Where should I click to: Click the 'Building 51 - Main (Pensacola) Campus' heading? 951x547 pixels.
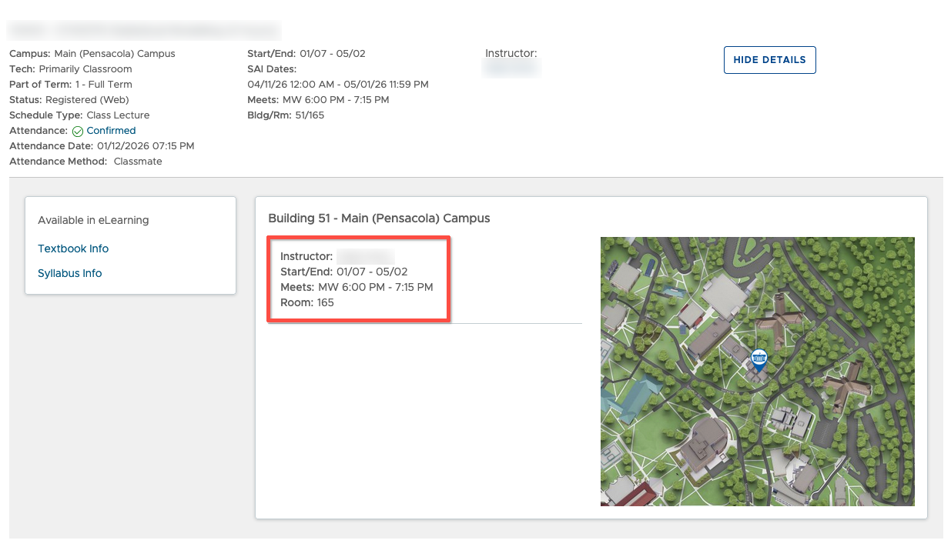tap(379, 218)
